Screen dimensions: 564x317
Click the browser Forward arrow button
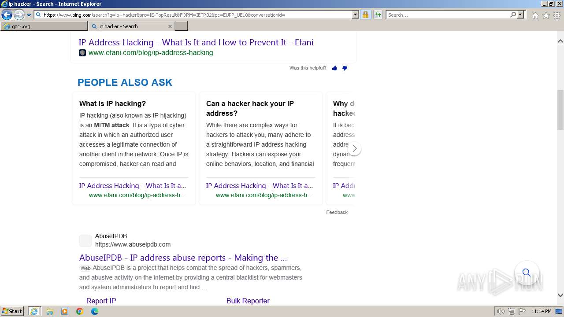19,15
